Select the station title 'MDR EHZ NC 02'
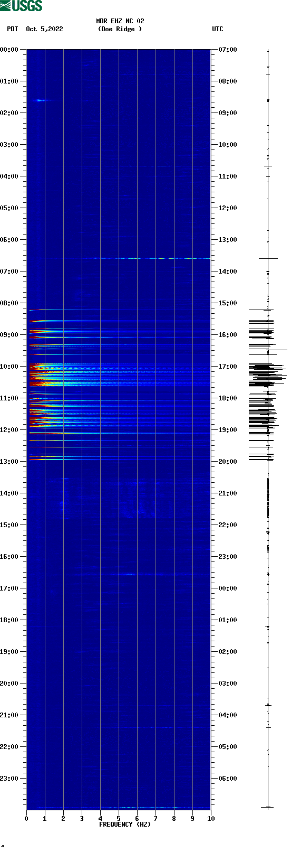The image size is (291, 852). [120, 21]
